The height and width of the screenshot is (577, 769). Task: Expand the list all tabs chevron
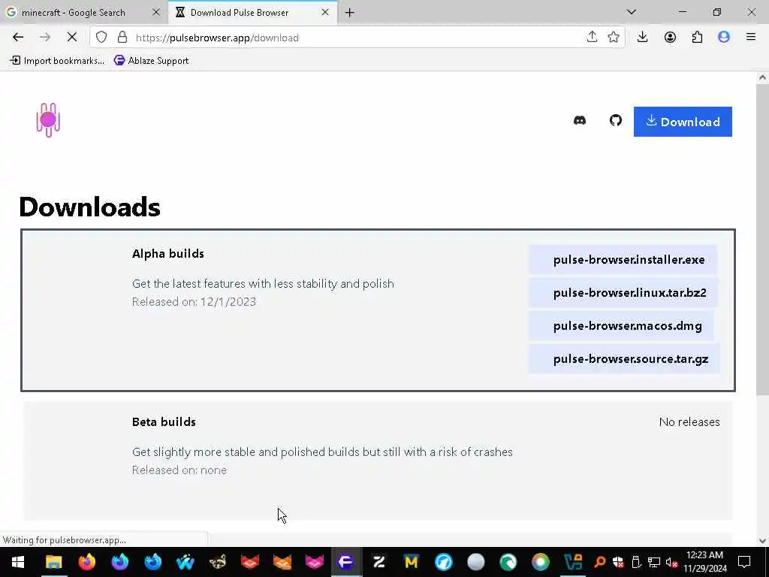(632, 12)
